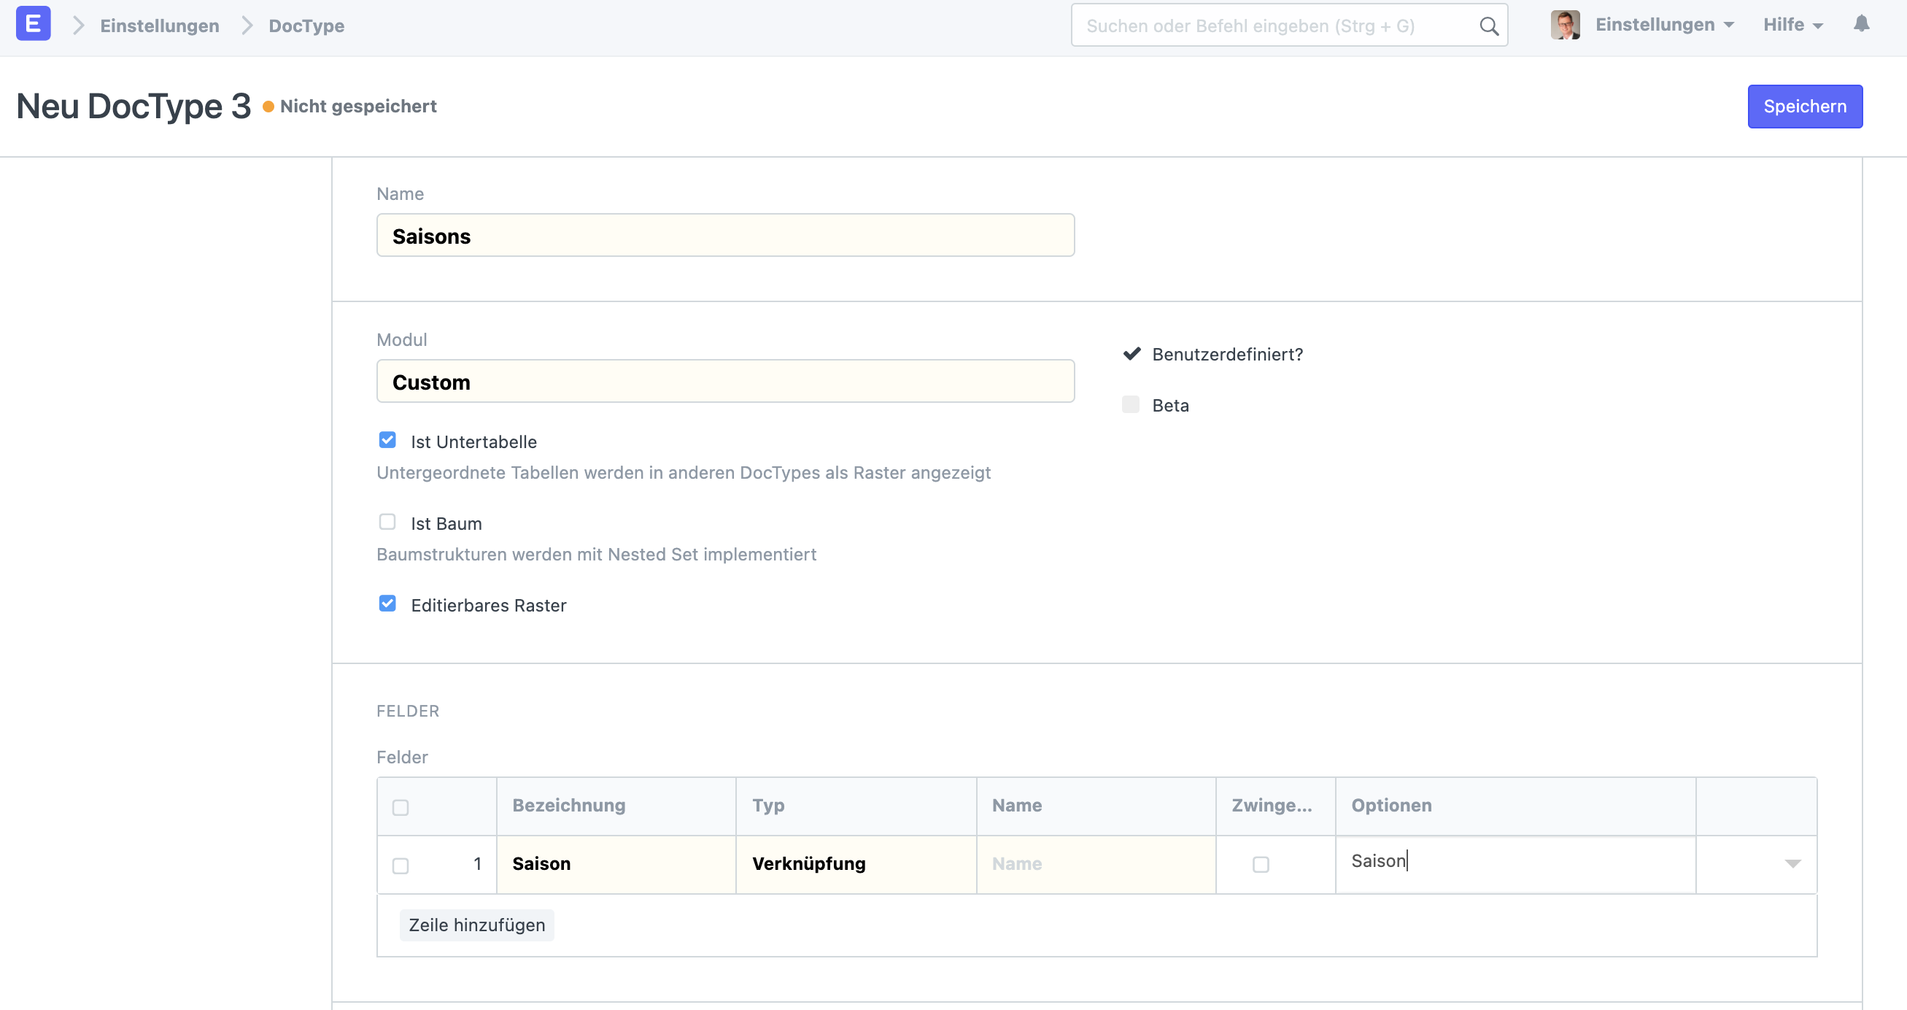
Task: Select all rows in Felder table header
Action: 401,807
